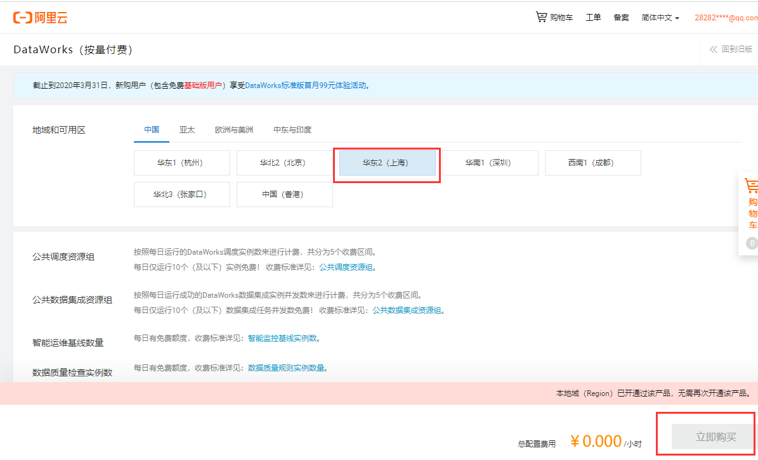Click the account email 28282****@qq.com
This screenshot has height=460, width=758.
(726, 18)
